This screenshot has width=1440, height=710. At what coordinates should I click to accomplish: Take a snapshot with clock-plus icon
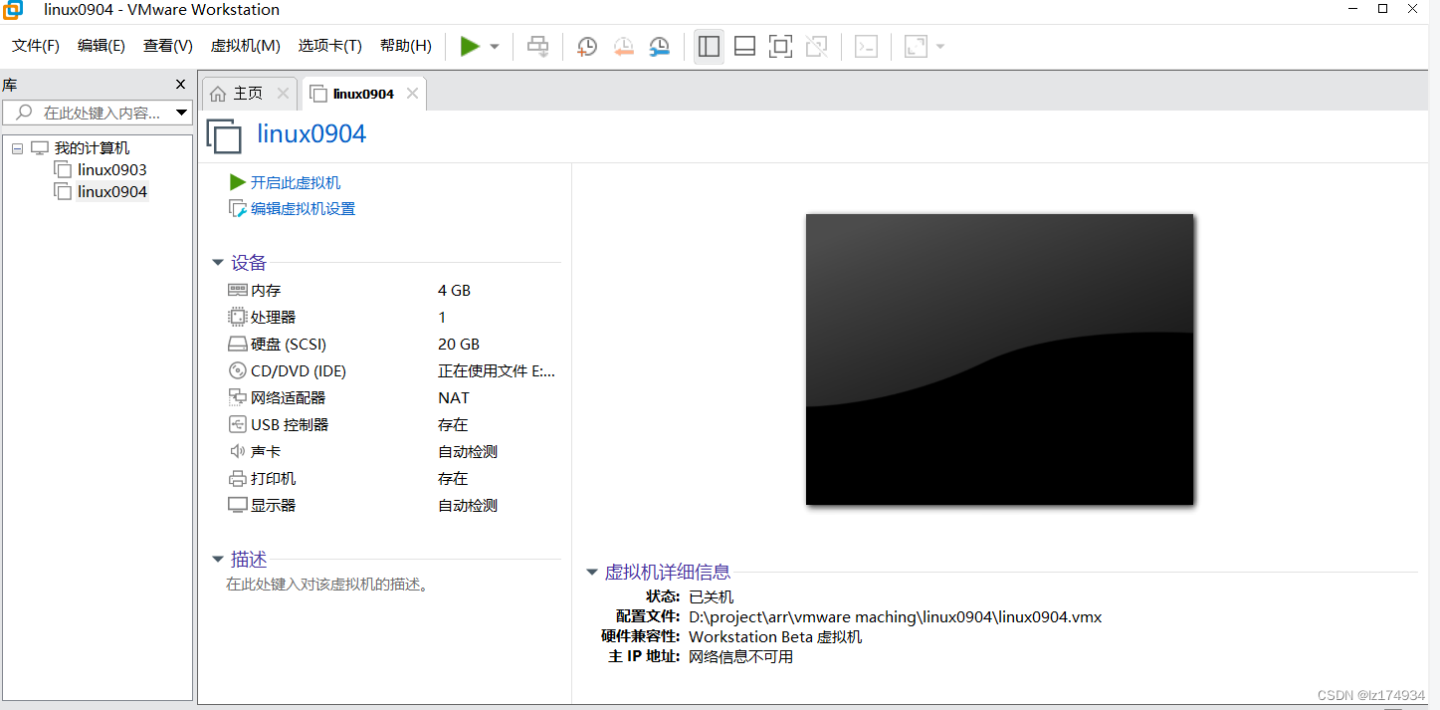pyautogui.click(x=587, y=46)
